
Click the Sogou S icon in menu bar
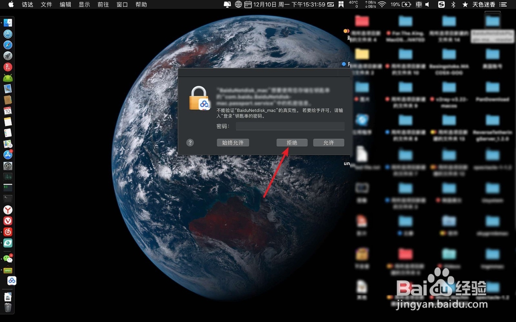pos(441,4)
